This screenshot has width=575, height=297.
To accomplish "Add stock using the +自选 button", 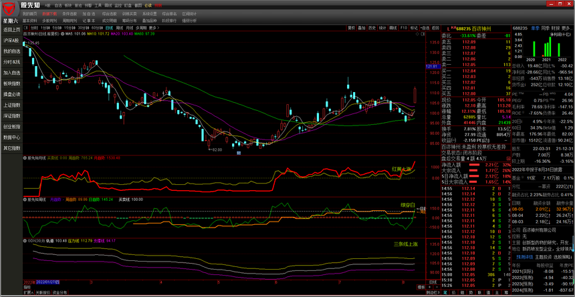I will [x=425, y=28].
